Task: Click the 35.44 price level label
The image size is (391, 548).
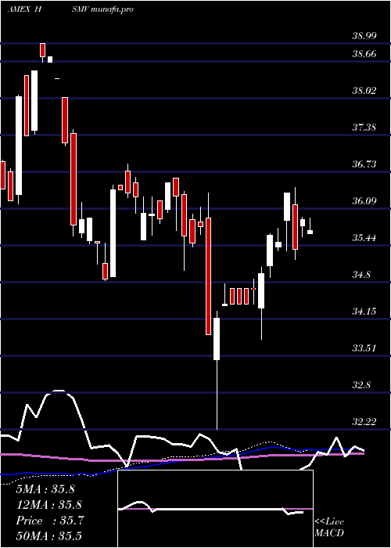Action: click(x=364, y=238)
